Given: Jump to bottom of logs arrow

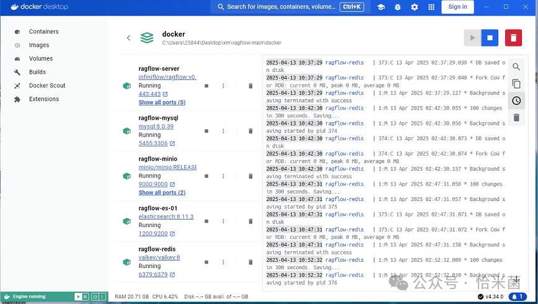Looking at the screenshot, I should tap(516, 279).
